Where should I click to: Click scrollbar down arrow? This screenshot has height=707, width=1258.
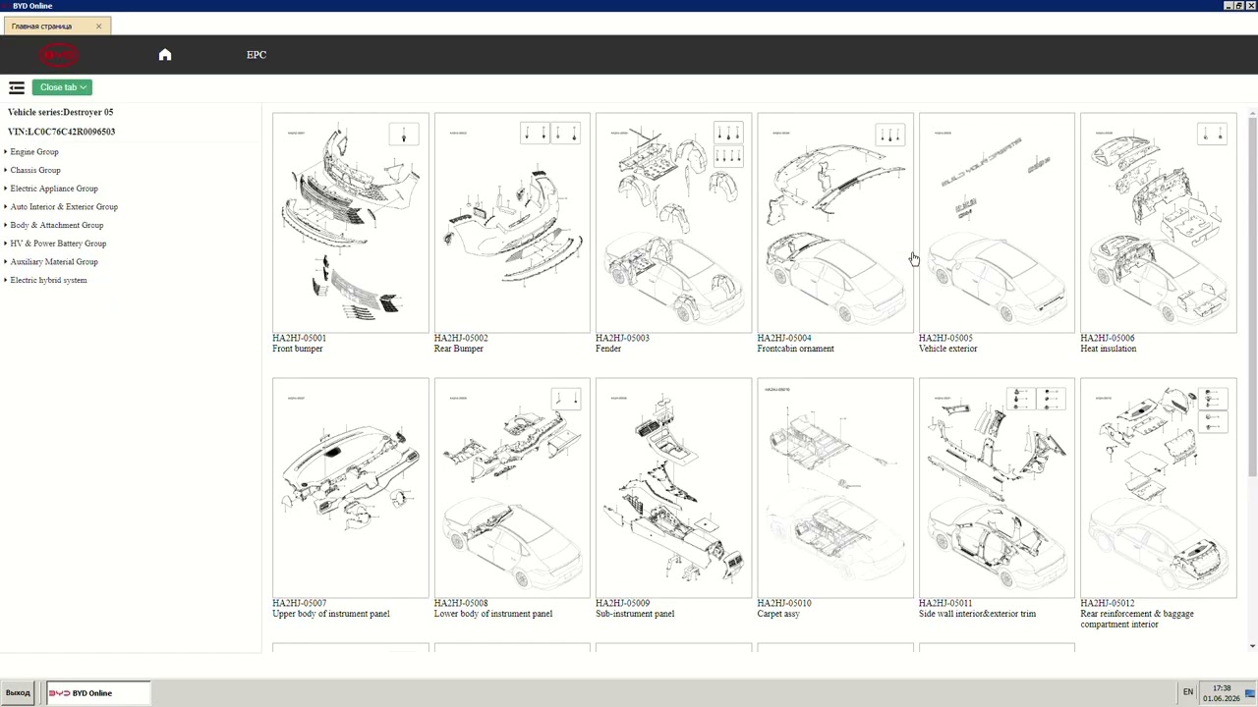[x=1252, y=646]
